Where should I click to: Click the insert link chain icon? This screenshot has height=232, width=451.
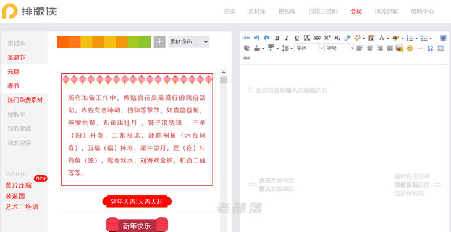(x=247, y=58)
